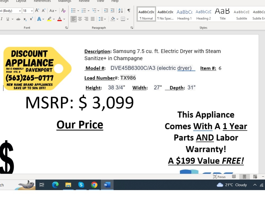Justify paragraph text
The image size is (265, 198).
point(92,19)
